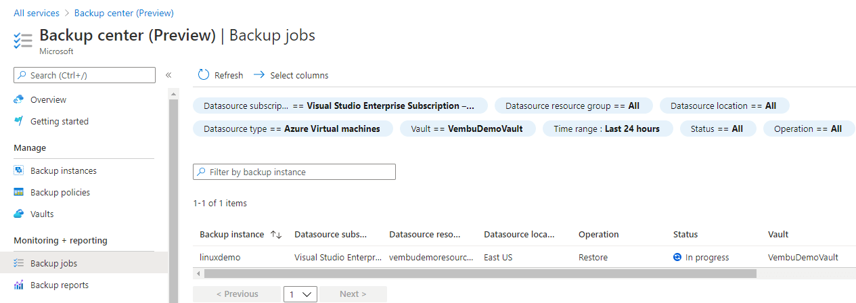
Task: Click the Restore operation cell
Action: click(593, 257)
